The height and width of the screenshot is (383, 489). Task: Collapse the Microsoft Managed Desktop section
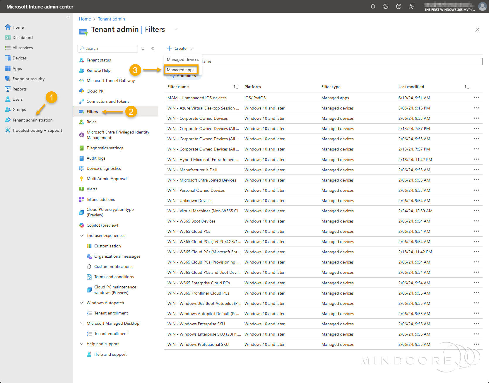82,323
